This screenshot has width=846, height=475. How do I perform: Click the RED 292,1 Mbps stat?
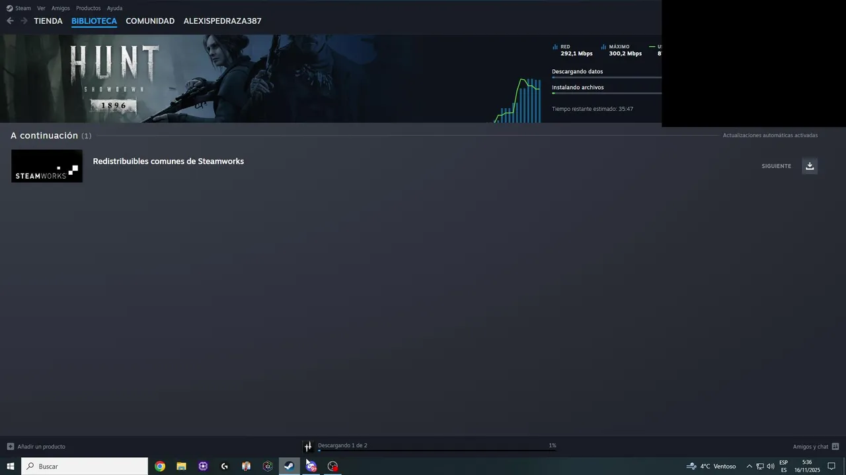pyautogui.click(x=572, y=50)
